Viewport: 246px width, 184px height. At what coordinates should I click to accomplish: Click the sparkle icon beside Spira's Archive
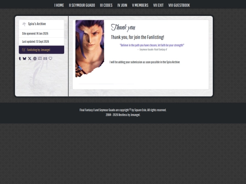(24, 24)
